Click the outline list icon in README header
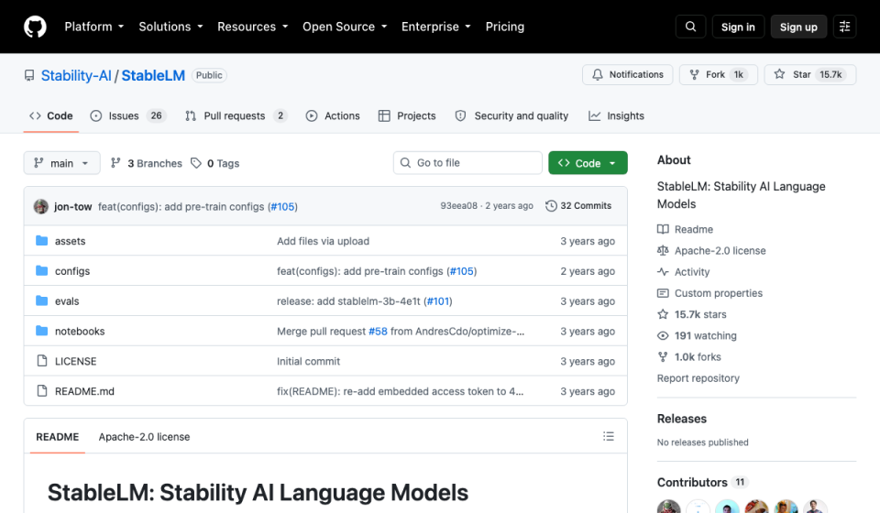The image size is (880, 513). coord(609,436)
